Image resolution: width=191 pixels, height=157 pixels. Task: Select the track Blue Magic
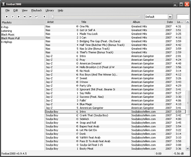click(115, 104)
